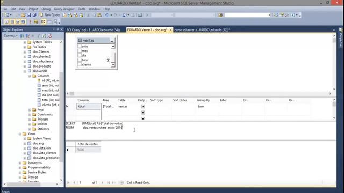Toggle the Show Diagram Pane icon
Image resolution: width=344 pixels, height=193 pixels.
click(x=6, y=22)
